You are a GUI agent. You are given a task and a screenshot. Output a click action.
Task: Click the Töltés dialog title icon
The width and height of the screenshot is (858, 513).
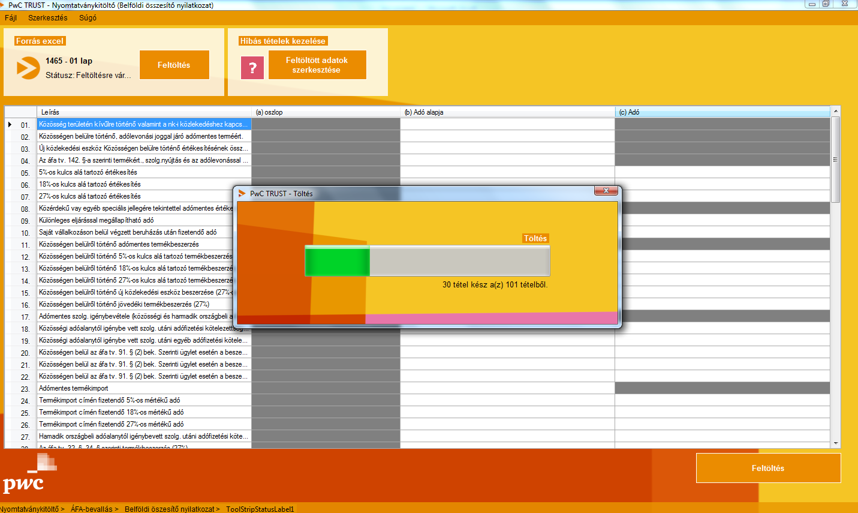(x=242, y=193)
